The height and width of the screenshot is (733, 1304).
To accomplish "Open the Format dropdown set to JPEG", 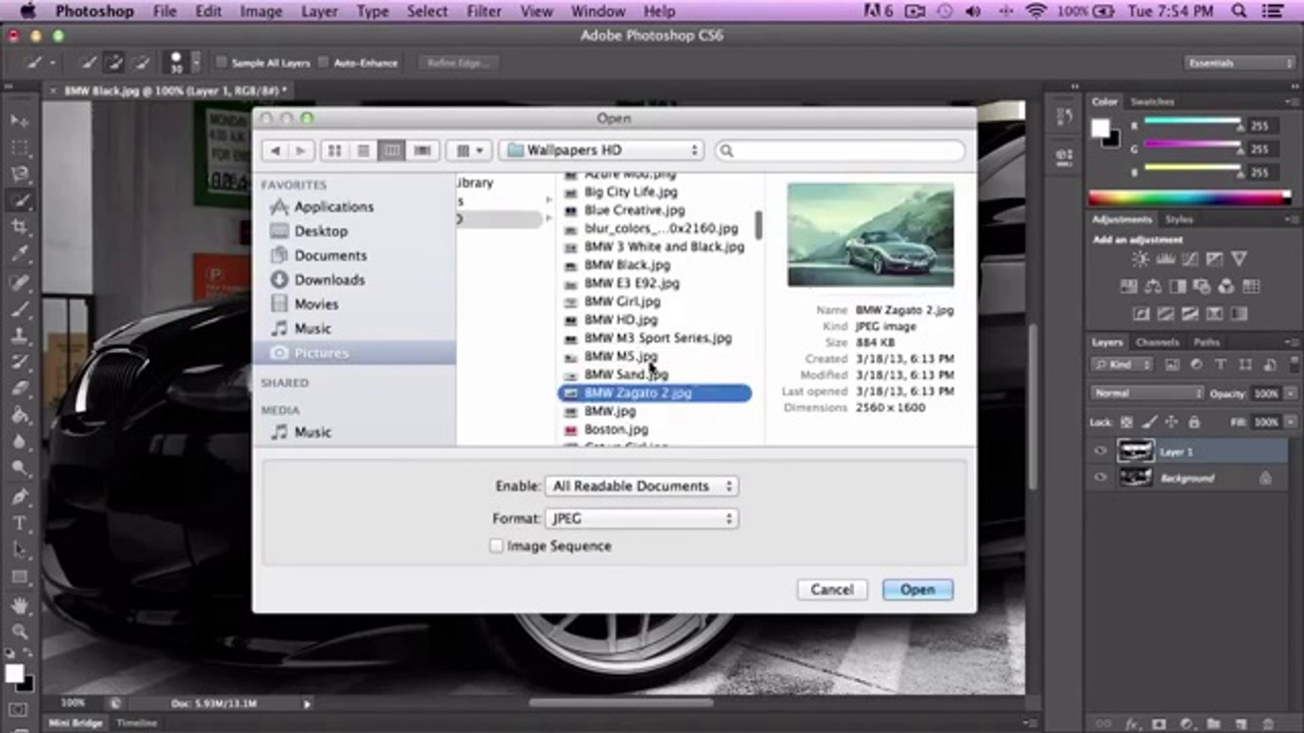I will click(x=641, y=518).
